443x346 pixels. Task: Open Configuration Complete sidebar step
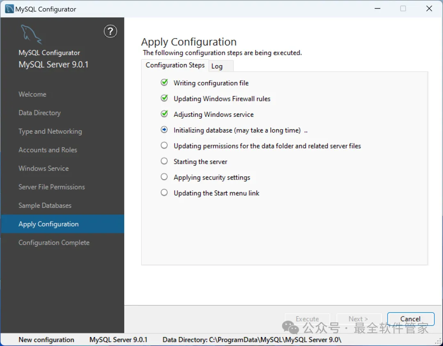tap(54, 243)
